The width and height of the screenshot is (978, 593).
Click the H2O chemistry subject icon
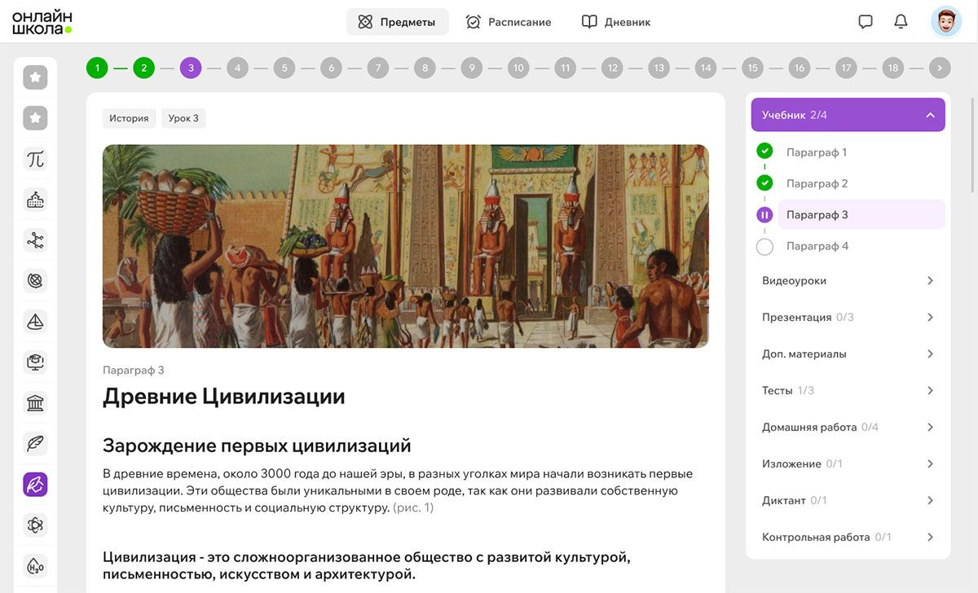35,566
